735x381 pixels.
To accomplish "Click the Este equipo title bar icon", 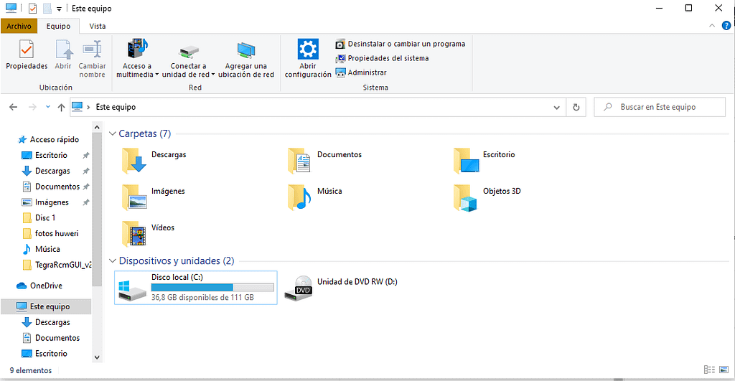I will [x=11, y=8].
